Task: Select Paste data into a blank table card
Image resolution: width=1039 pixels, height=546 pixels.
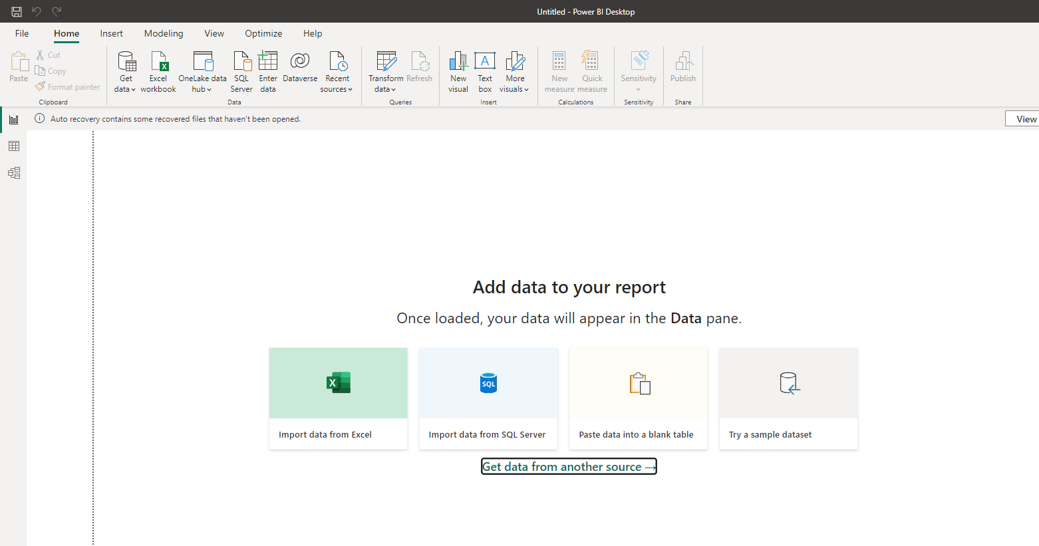Action: tap(639, 398)
